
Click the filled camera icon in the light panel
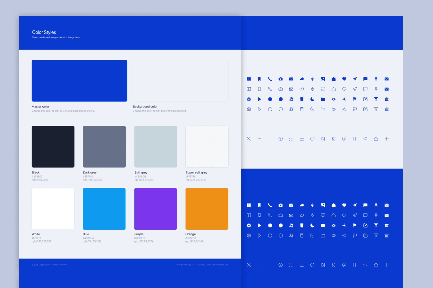coord(281,79)
